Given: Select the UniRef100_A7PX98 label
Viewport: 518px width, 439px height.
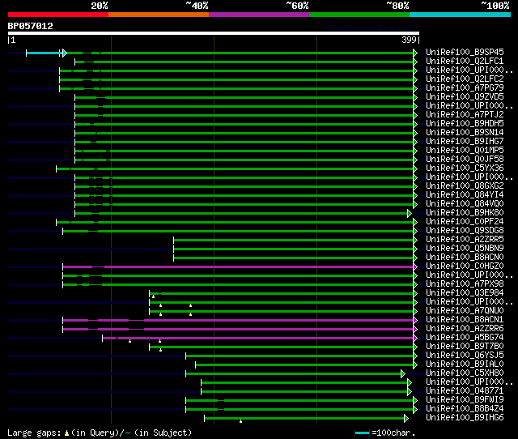Looking at the screenshot, I should point(465,284).
